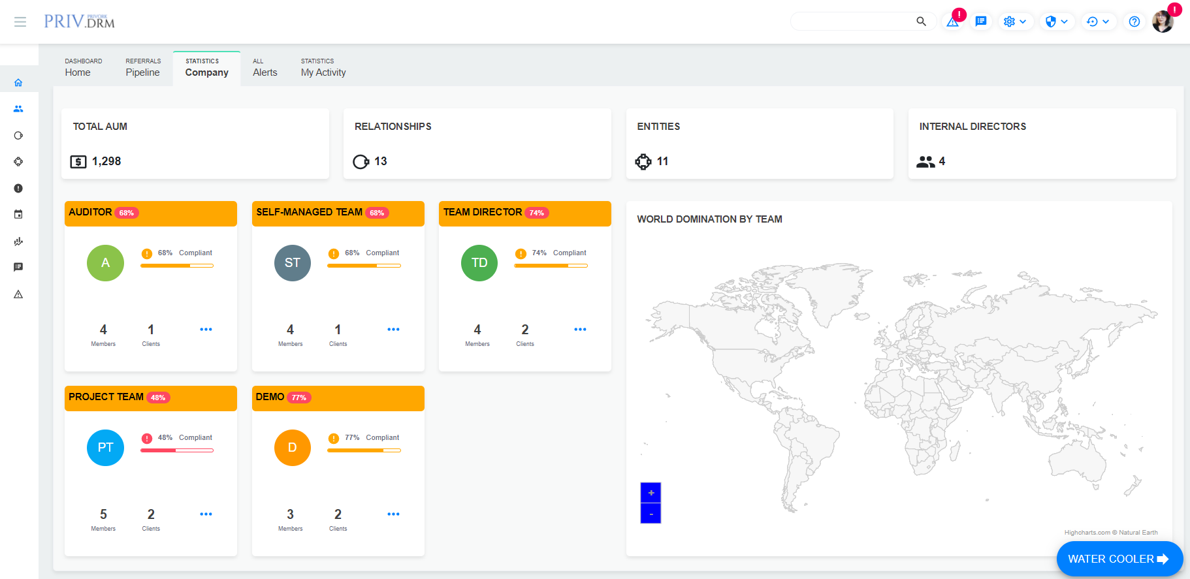Screen dimensions: 1190x579
Task: Open the calendar icon in sidebar
Action: (x=18, y=215)
